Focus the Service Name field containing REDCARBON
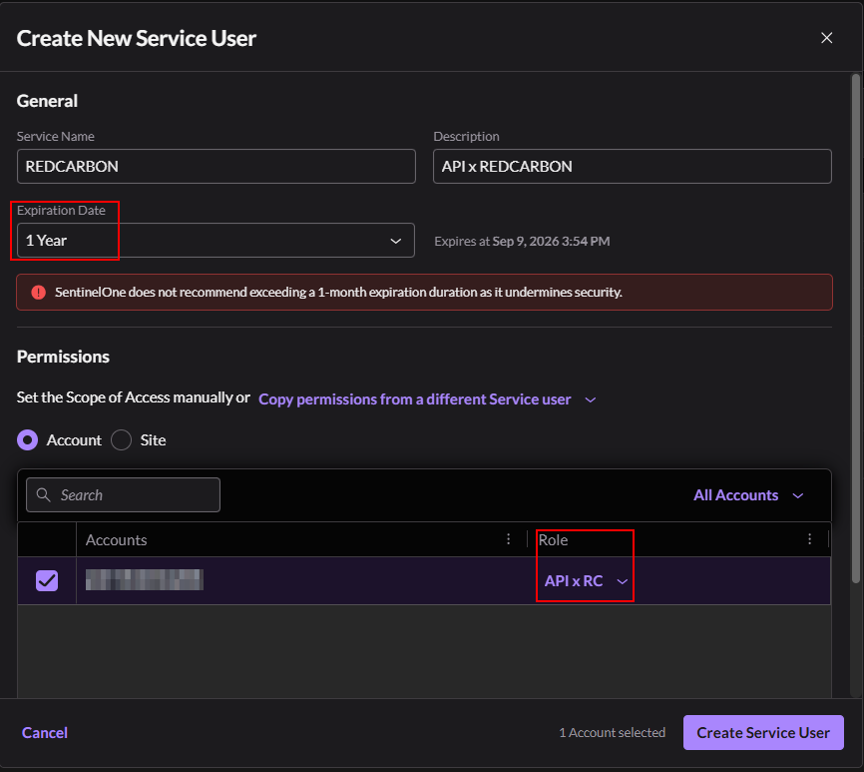 (216, 167)
